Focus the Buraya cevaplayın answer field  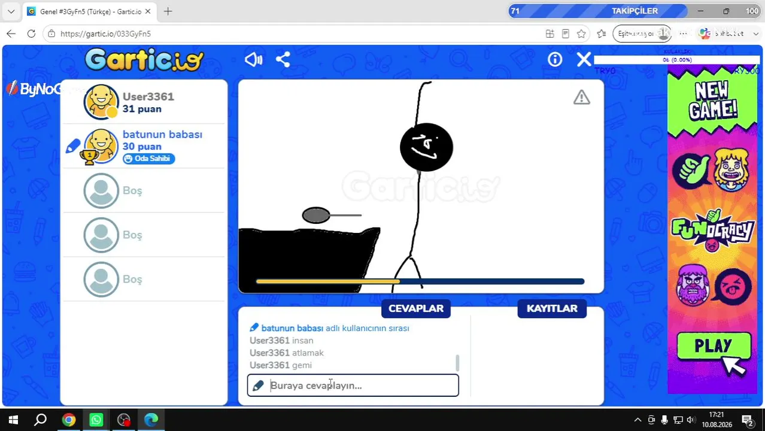tap(353, 386)
